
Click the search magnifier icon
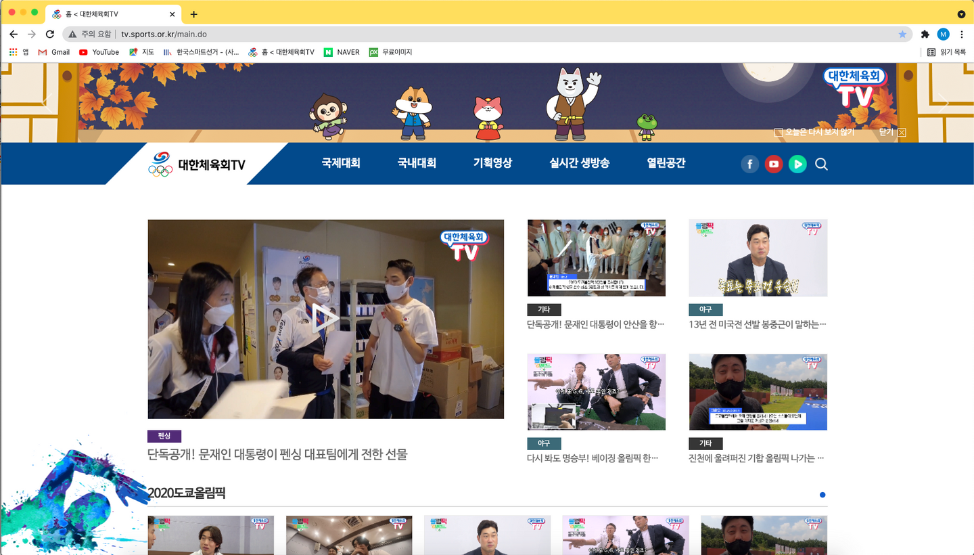coord(821,164)
